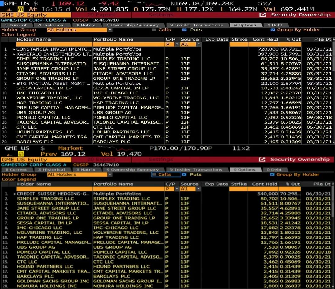The width and height of the screenshot is (335, 289).
Task: Click the 'GME US Equity' security field in bottom panel
Action: pos(36,160)
